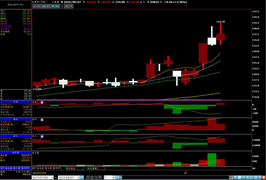Click the 保留空間 input field showing 3
The width and height of the screenshot is (266, 180).
(108, 177)
